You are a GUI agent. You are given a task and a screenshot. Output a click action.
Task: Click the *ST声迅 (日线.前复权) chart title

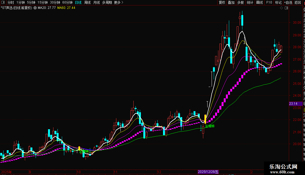coord(16,8)
